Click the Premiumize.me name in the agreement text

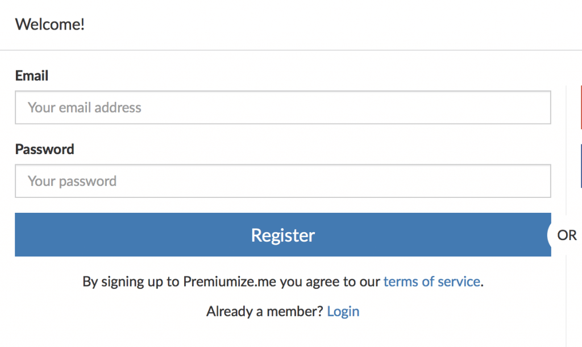tap(230, 282)
